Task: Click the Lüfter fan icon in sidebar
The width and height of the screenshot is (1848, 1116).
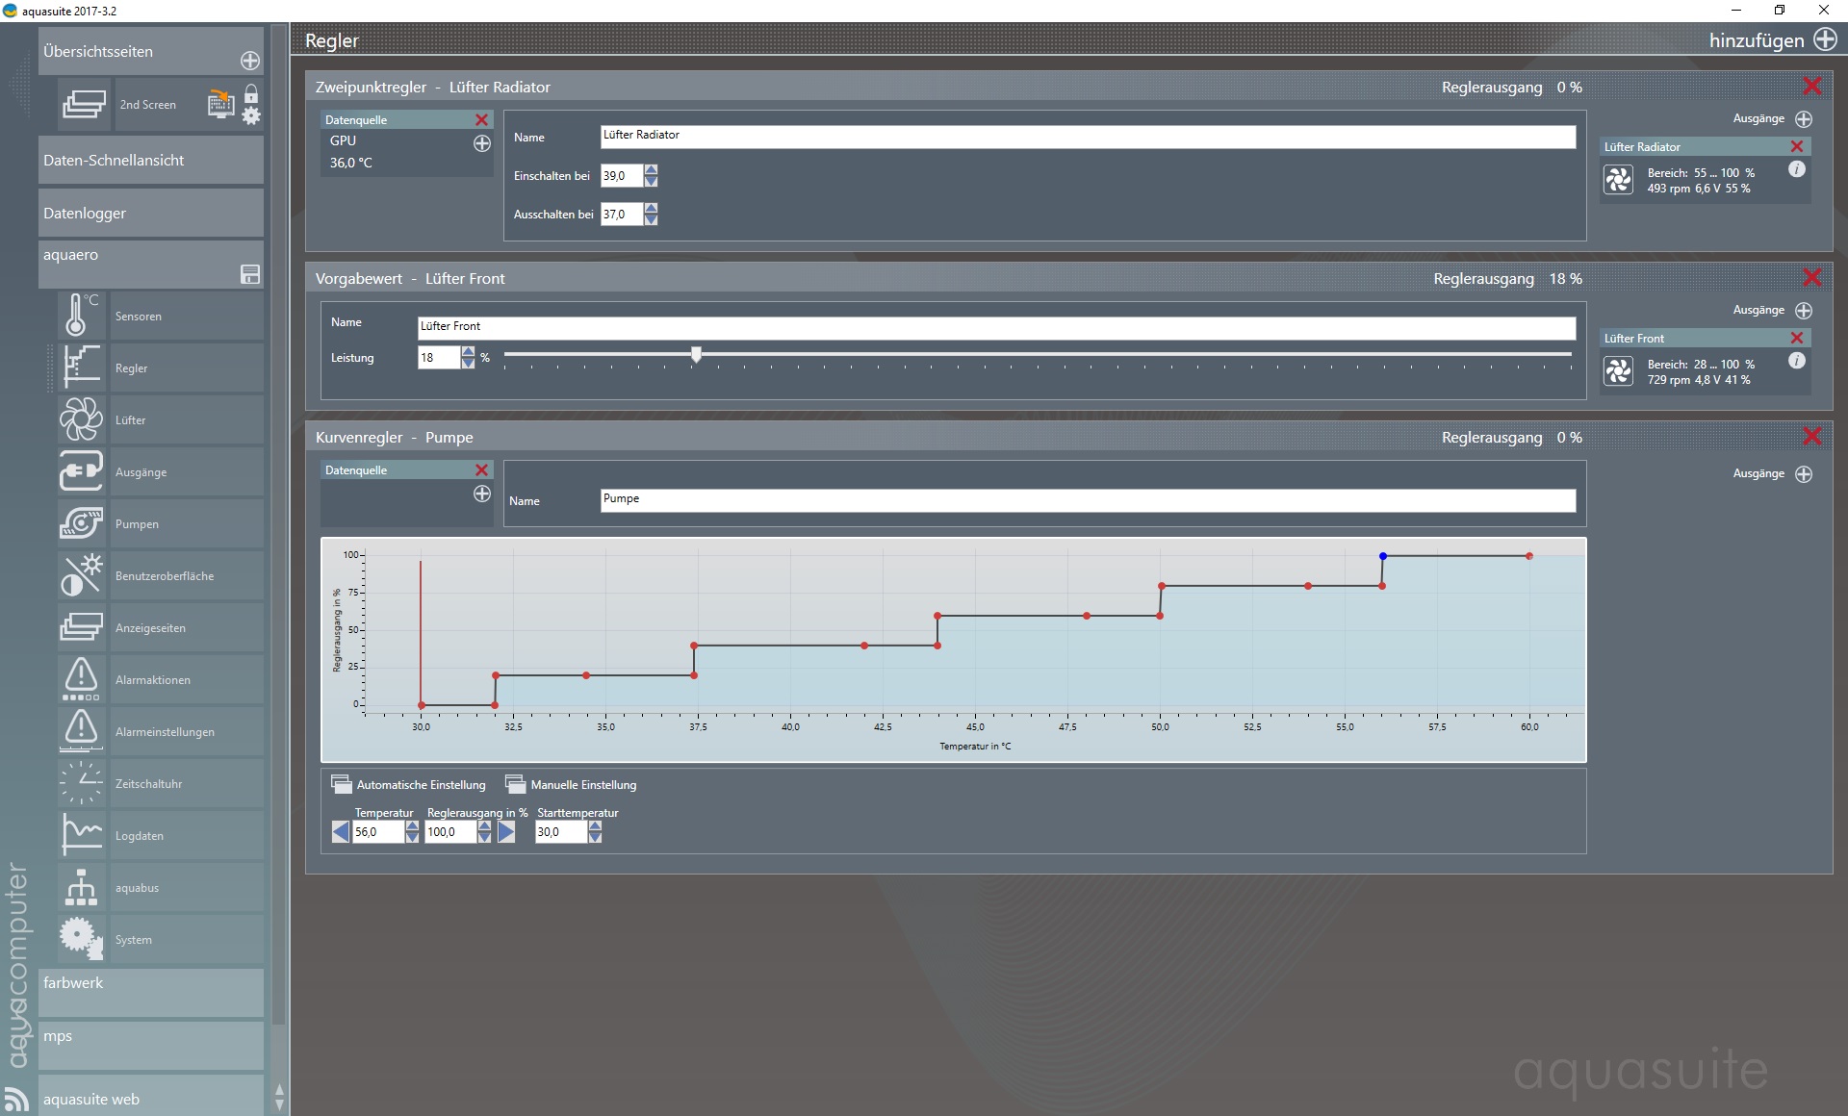Action: 81,419
